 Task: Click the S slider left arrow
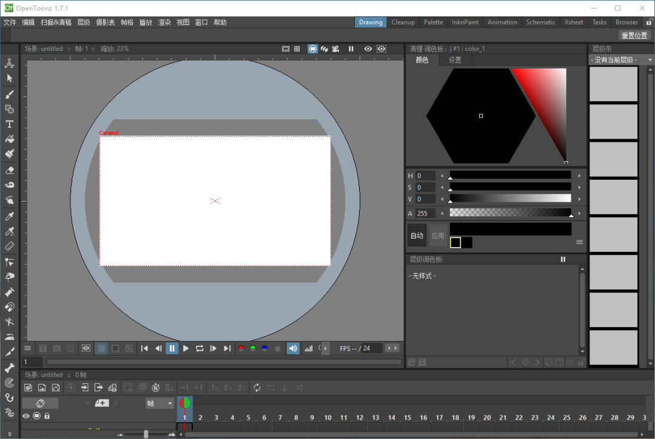click(442, 188)
